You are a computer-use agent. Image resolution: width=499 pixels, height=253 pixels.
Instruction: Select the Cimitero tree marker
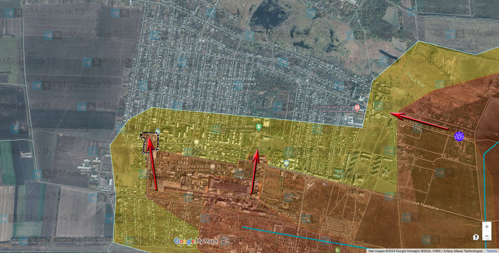tap(337, 250)
